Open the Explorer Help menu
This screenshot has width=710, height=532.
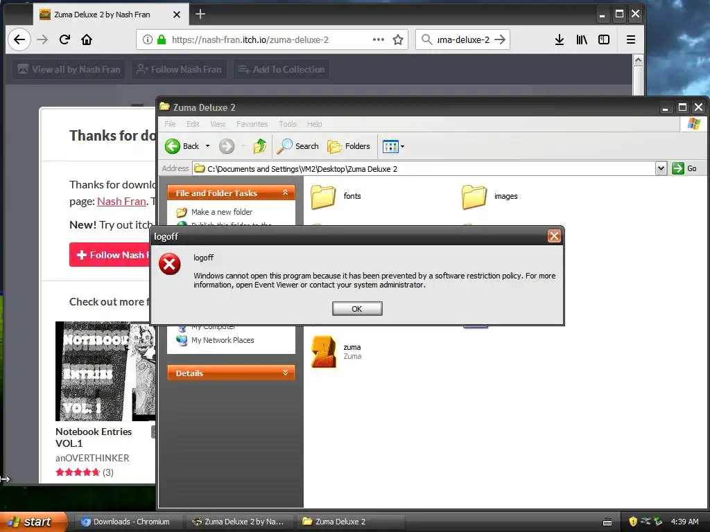[x=314, y=124]
